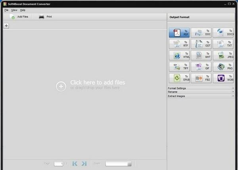Choose the To DOC output format
Viewport: 238px width, 170px height.
pos(201,33)
